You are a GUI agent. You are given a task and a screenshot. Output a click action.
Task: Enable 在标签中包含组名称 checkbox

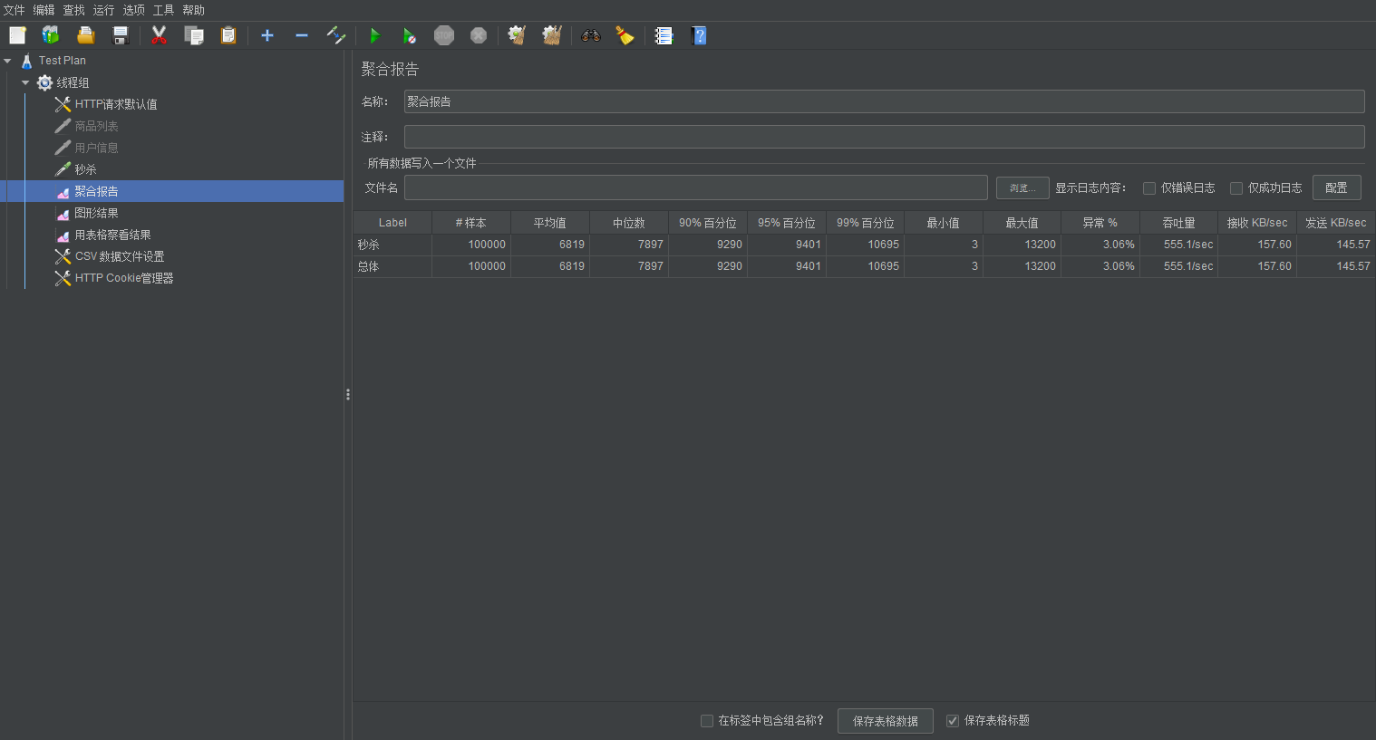[x=707, y=721]
